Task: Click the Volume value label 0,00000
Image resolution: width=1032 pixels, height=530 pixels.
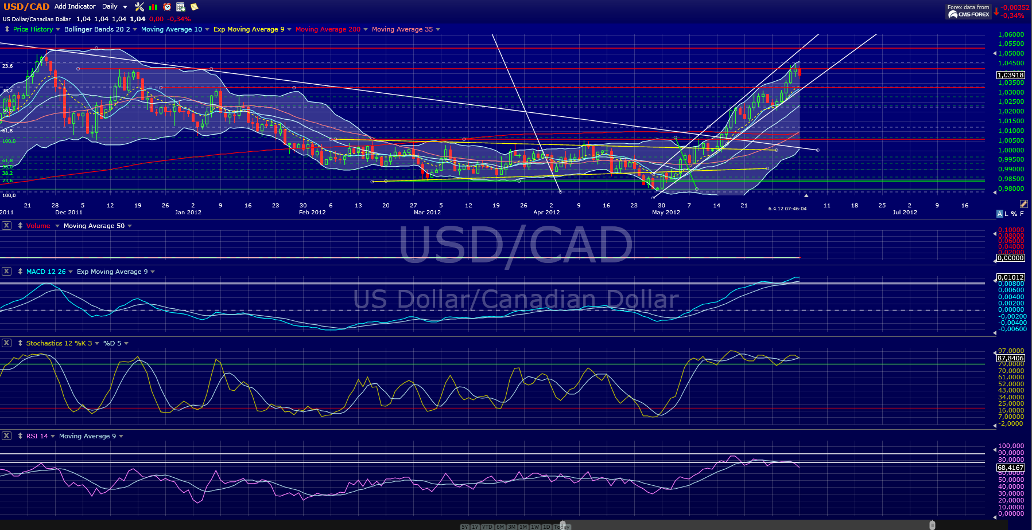Action: coord(1011,258)
